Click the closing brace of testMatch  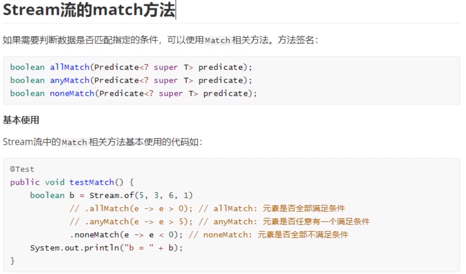point(12,261)
